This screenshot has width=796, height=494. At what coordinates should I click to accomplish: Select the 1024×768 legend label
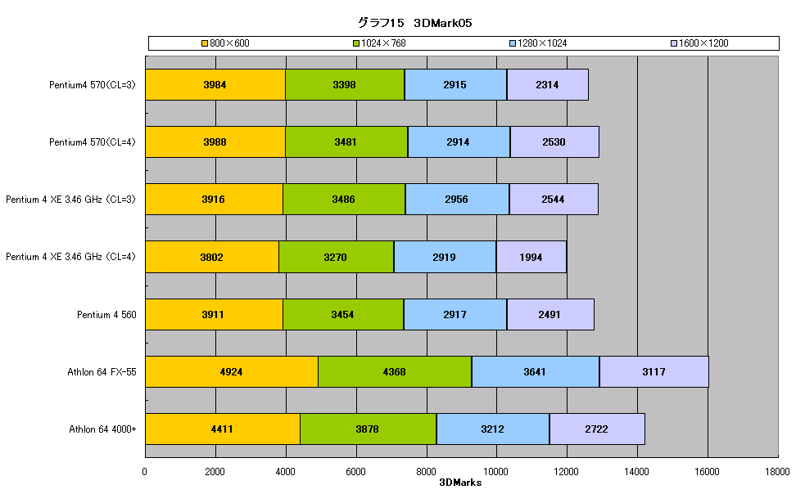384,43
